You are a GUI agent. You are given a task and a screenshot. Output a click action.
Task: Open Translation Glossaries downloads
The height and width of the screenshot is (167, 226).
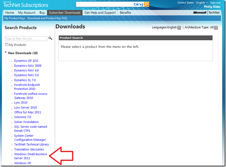click(x=29, y=149)
